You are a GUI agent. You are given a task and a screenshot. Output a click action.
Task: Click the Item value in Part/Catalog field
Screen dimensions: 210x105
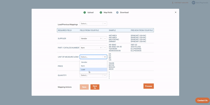(x=83, y=48)
